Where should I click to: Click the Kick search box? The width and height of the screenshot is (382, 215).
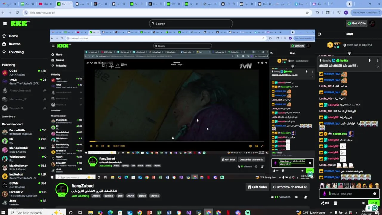191,24
